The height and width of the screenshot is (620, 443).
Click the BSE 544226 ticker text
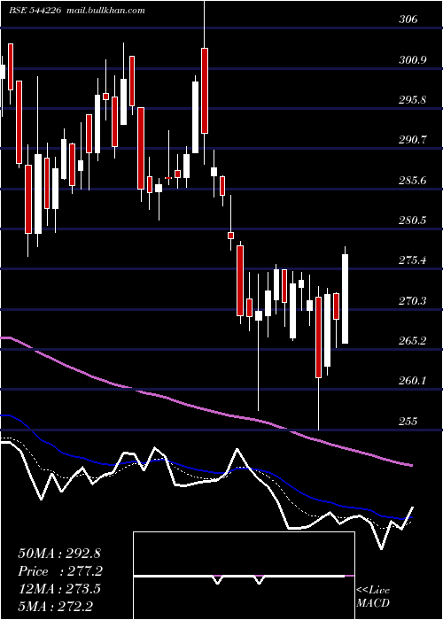click(35, 11)
